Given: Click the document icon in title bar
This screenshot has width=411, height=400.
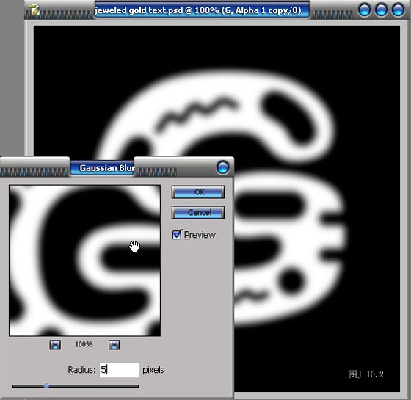Looking at the screenshot, I should click(x=34, y=10).
